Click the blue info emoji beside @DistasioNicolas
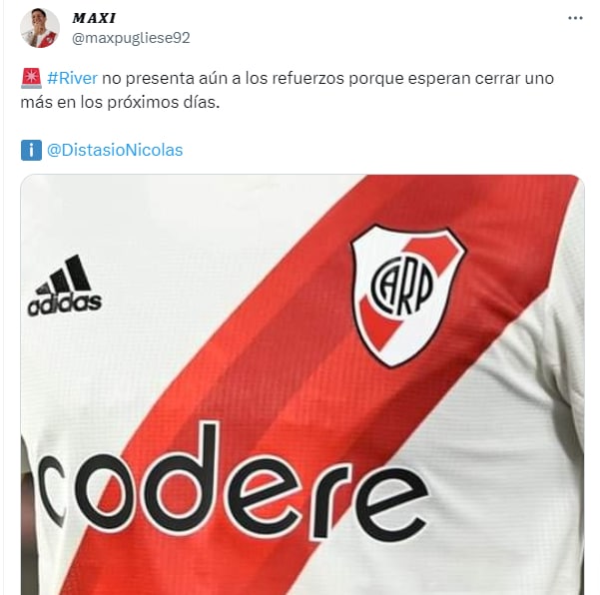 click(31, 150)
